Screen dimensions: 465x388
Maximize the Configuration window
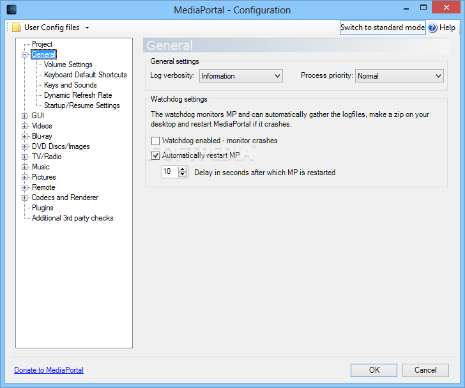tap(423, 8)
